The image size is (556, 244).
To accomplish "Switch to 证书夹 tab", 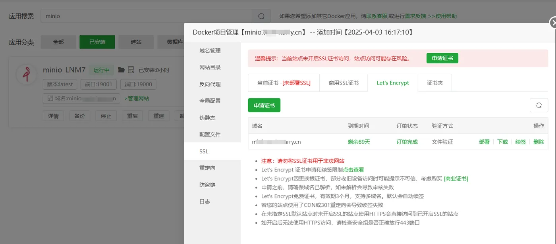I will point(435,83).
